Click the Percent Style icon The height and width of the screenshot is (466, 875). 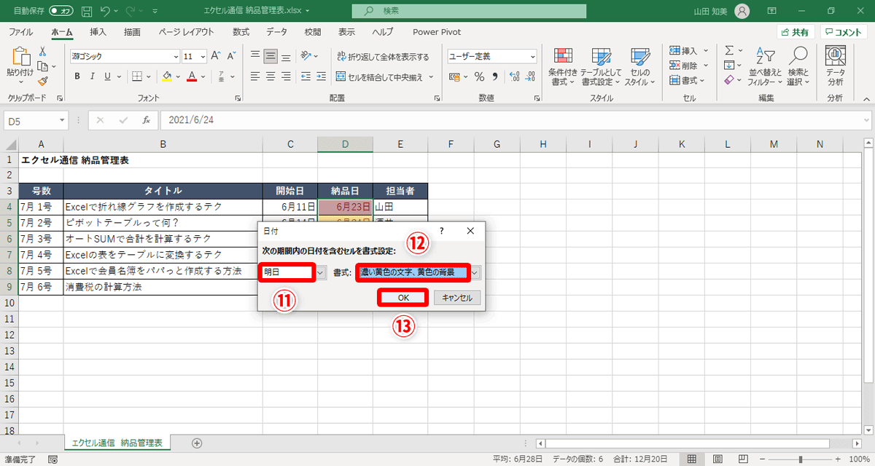pyautogui.click(x=479, y=76)
